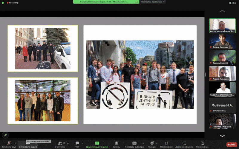The width and height of the screenshot is (239, 149).
Task: Select Андрій Анатолійович video tile
Action: (222, 89)
